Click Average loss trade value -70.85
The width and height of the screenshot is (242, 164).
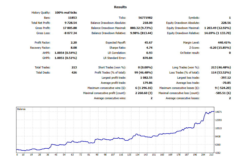point(226,83)
